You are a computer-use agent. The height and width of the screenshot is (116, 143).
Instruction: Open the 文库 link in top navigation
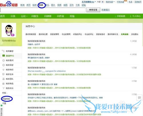coord(78,5)
